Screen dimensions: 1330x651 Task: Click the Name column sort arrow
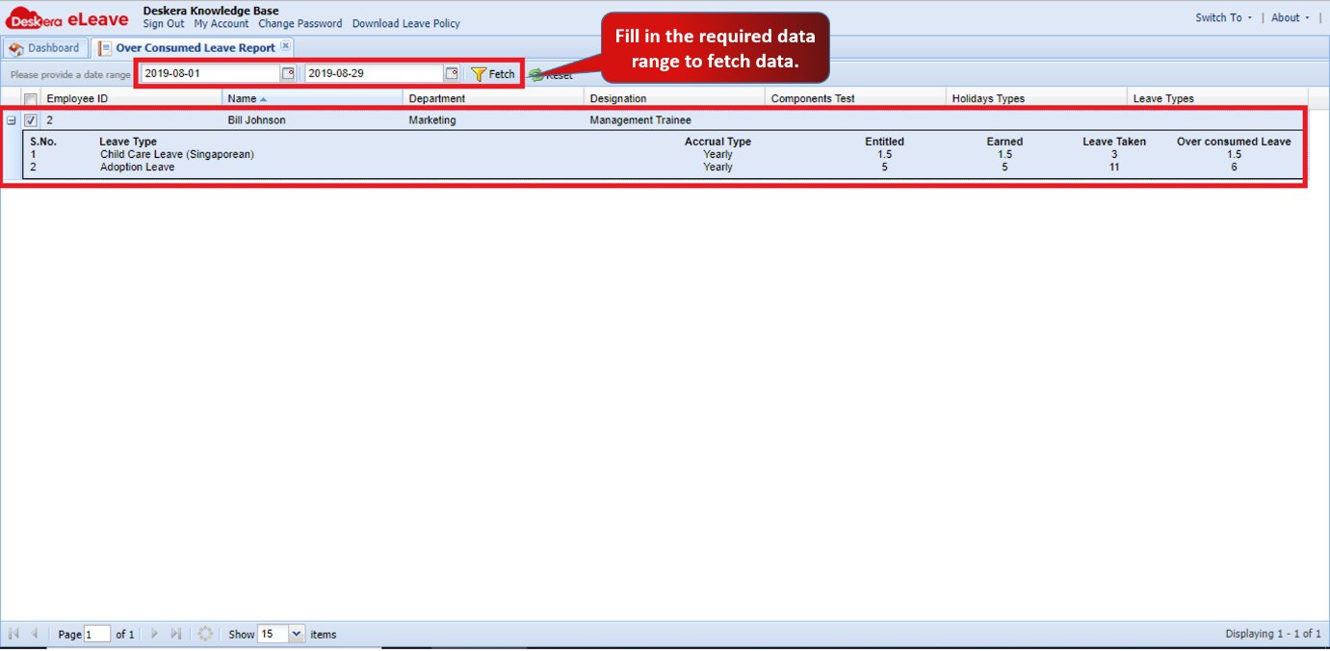click(263, 99)
